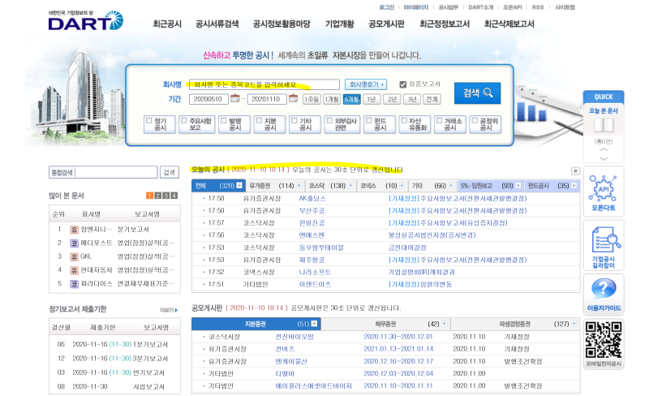Open the 공시정보활용마당 menu

tap(282, 24)
